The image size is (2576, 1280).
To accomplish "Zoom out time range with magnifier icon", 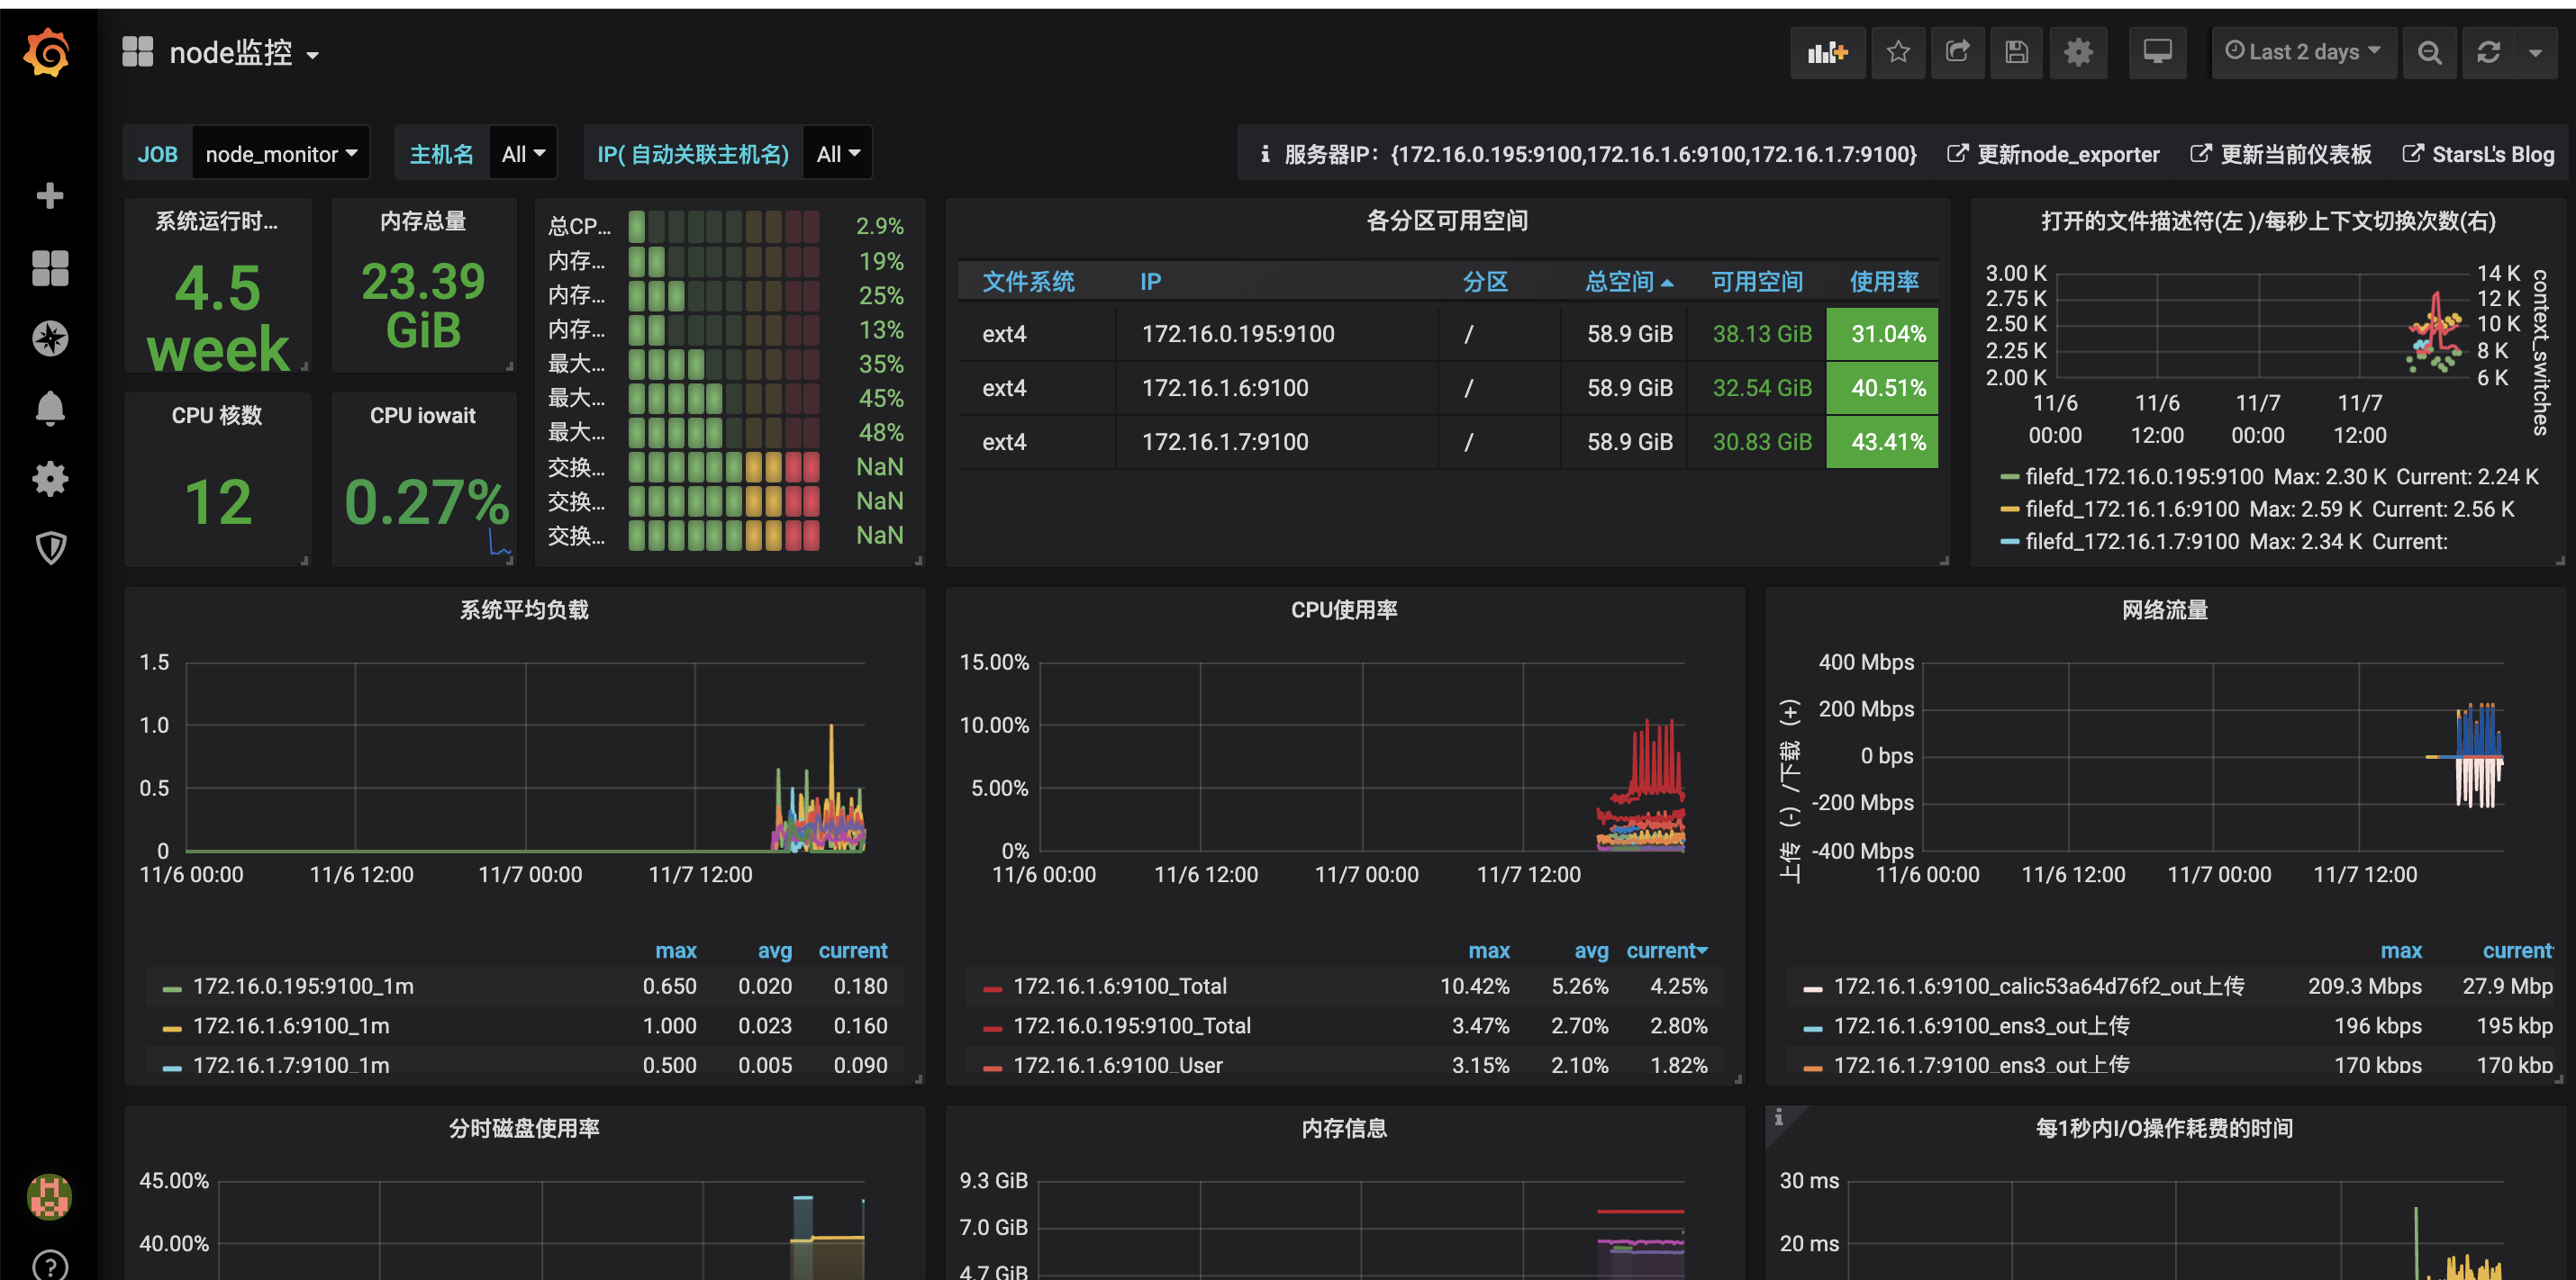I will [2429, 52].
